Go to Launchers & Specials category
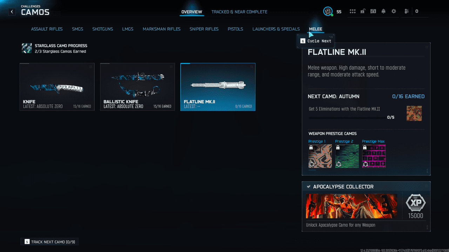Screen dimensions: 449x252 click(276, 29)
